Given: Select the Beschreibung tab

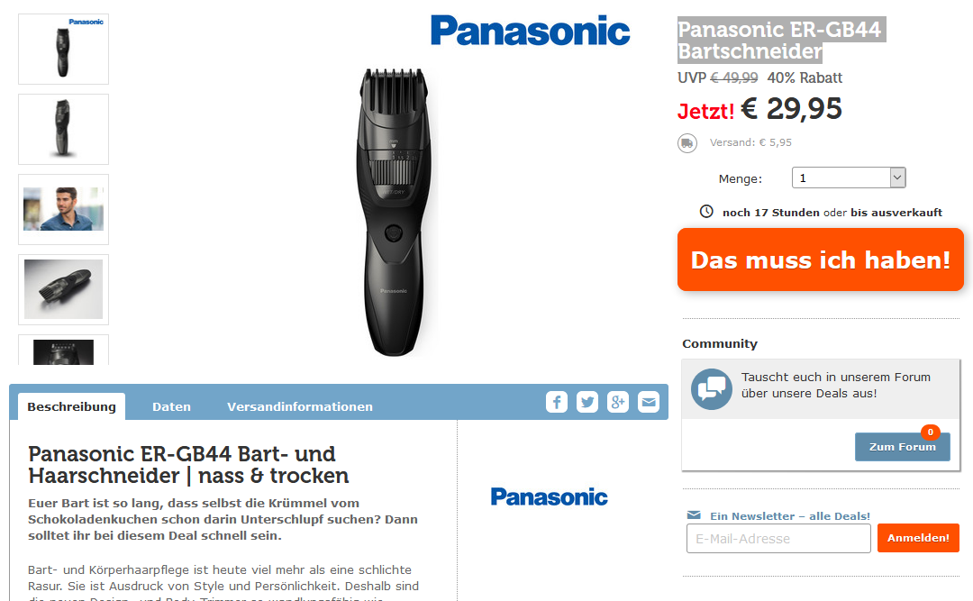Looking at the screenshot, I should click(x=71, y=406).
